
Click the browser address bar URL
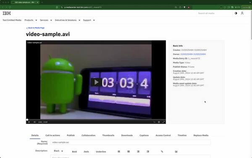tap(83, 7)
